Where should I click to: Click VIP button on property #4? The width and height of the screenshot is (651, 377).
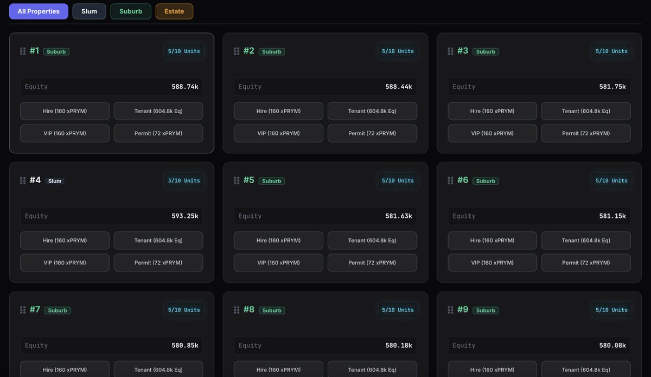pyautogui.click(x=65, y=263)
